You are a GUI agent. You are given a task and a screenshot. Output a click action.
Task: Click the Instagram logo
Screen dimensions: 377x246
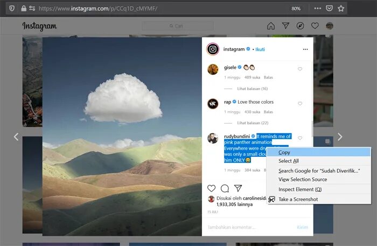click(39, 26)
